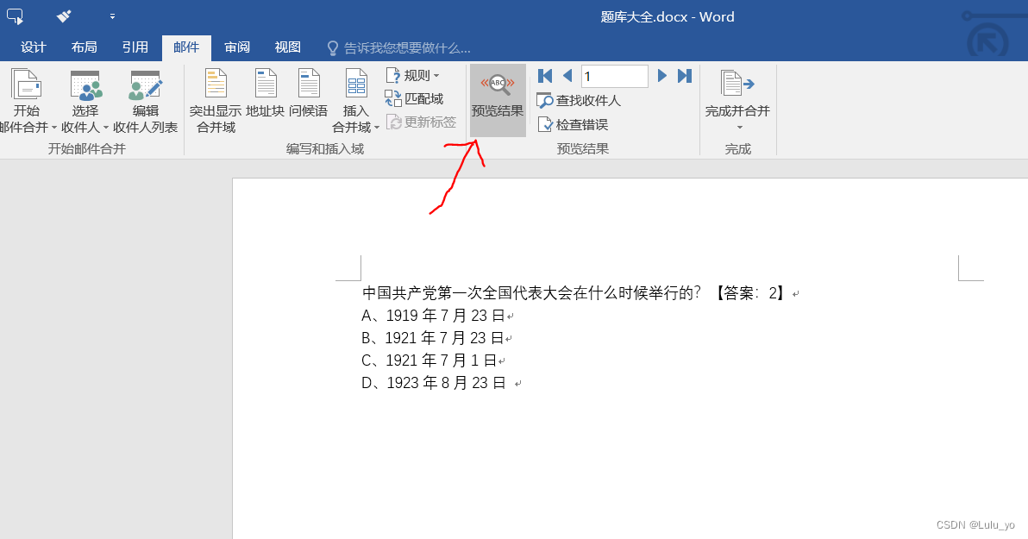Click inside the record number field showing 1
1028x539 pixels.
[614, 76]
